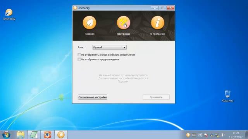
Task: Click the Настройки tab label
Action: [x=123, y=34]
